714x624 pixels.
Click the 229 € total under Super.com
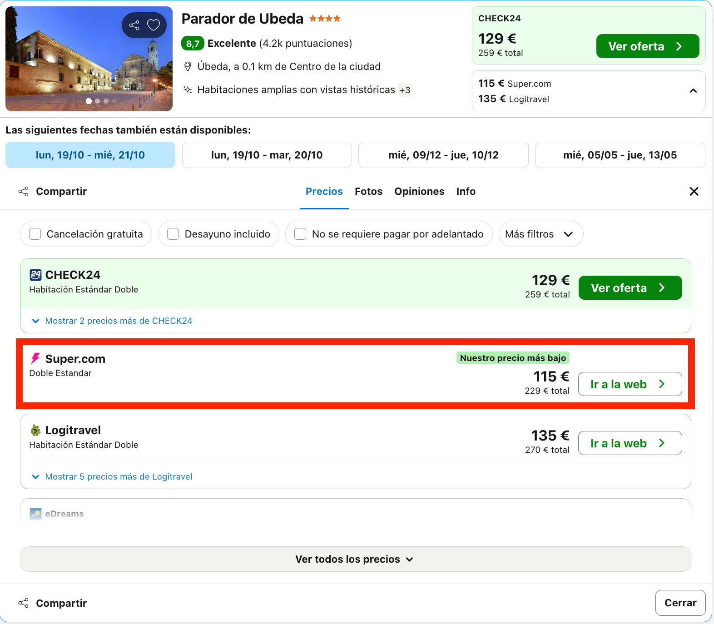(547, 391)
